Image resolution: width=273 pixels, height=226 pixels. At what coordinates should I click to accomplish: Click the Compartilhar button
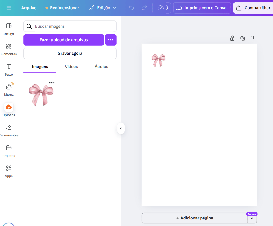point(253,8)
